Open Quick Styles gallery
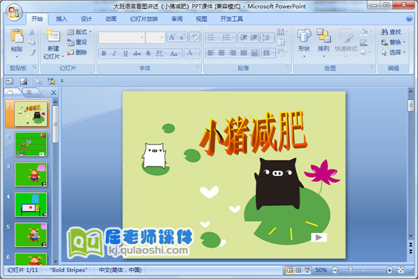418x279 pixels. pyautogui.click(x=346, y=43)
